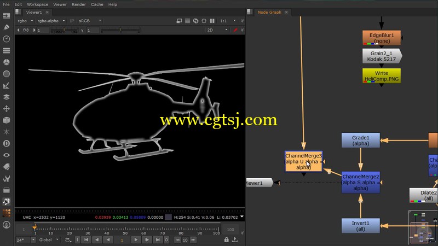
Task: Open the 2D view mode dropdown
Action: [x=217, y=30]
